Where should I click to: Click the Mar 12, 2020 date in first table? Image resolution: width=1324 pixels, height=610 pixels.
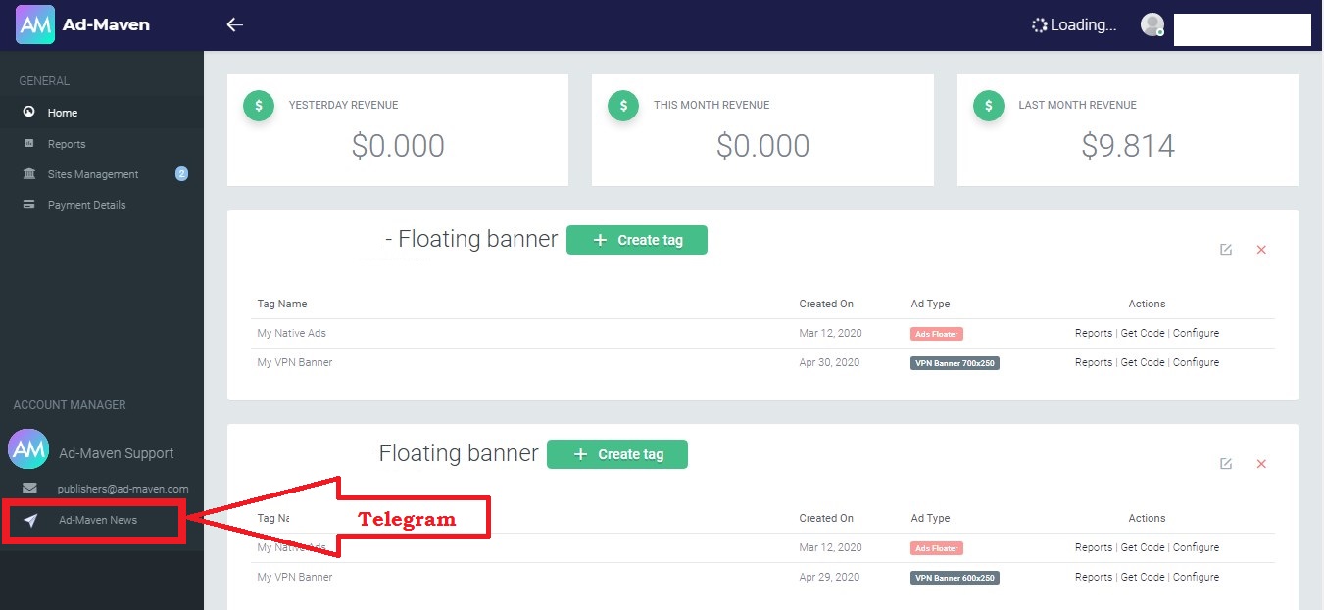pos(830,333)
